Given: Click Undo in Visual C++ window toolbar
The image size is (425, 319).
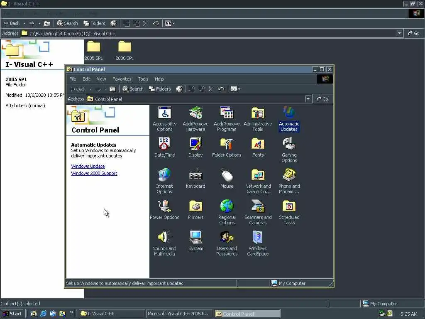Looking at the screenshot, I should tap(156, 23).
